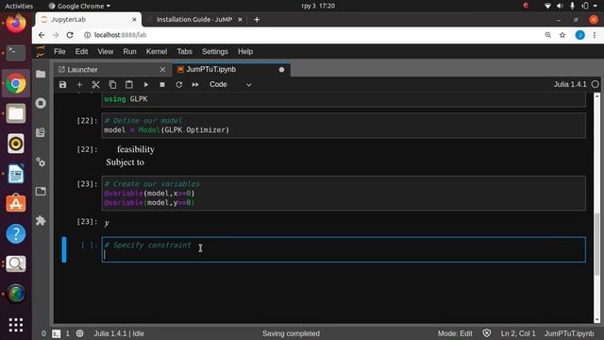Click Julia 1.4.1 kernel name in toolbar
Image resolution: width=604 pixels, height=340 pixels.
570,84
